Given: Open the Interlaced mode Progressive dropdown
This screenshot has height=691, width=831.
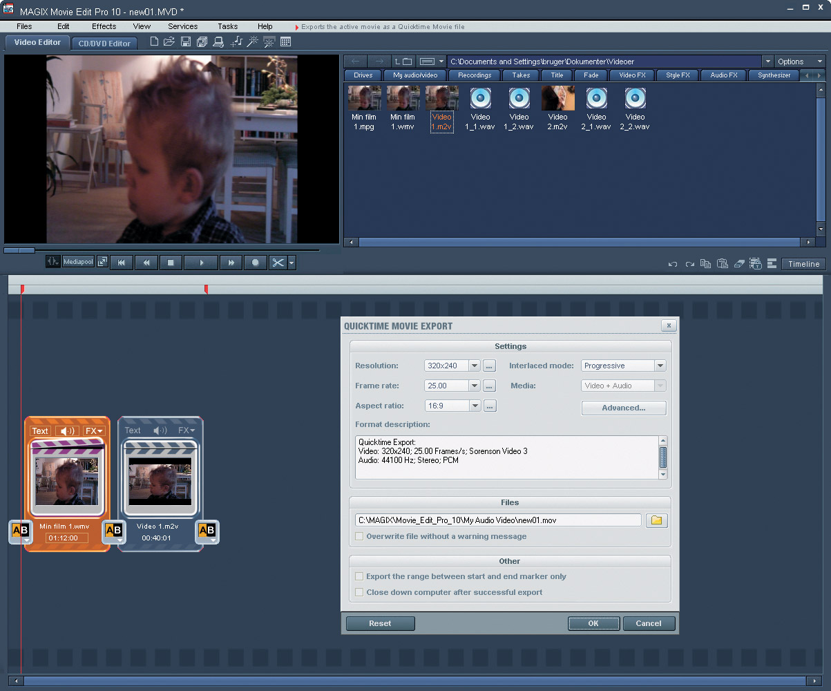Looking at the screenshot, I should (x=660, y=366).
